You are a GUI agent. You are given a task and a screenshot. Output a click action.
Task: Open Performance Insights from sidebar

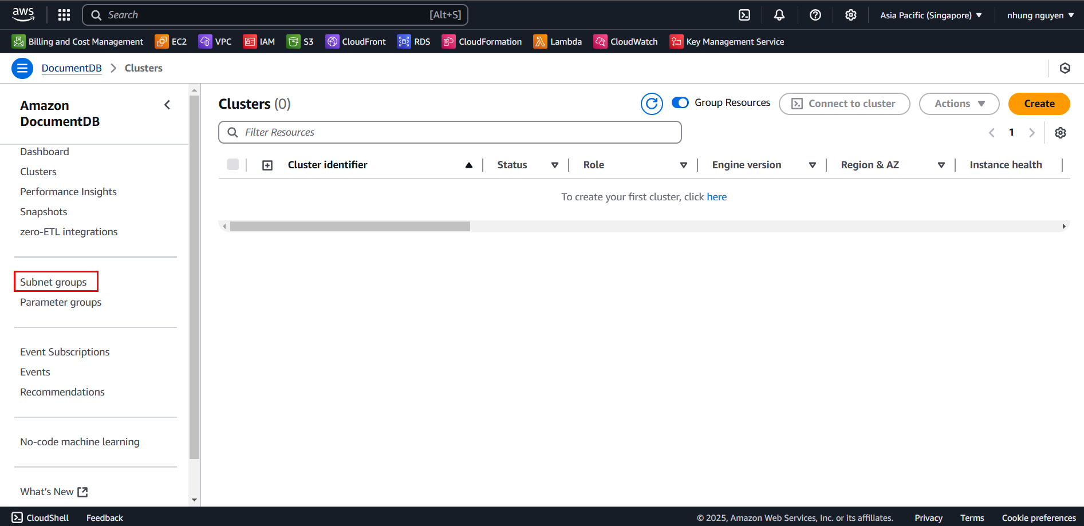point(68,191)
